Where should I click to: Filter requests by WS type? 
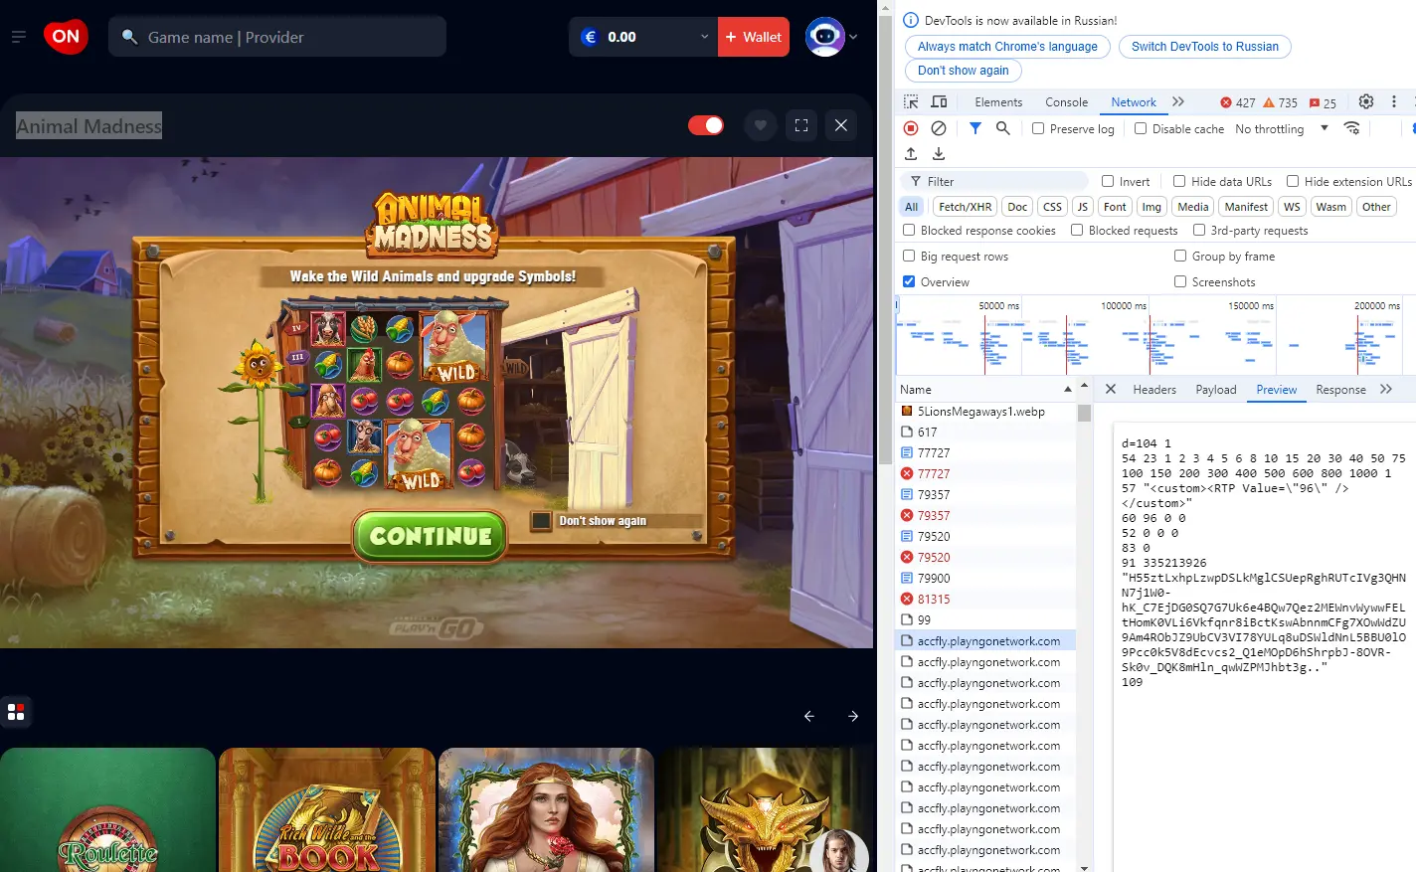coord(1292,207)
